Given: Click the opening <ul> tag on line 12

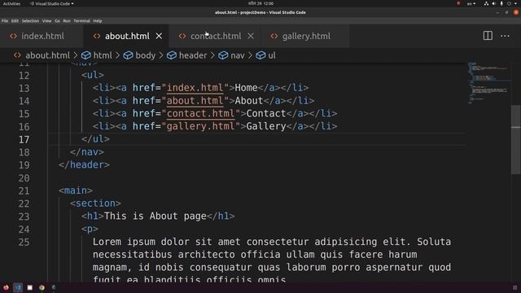Looking at the screenshot, I should [92, 75].
